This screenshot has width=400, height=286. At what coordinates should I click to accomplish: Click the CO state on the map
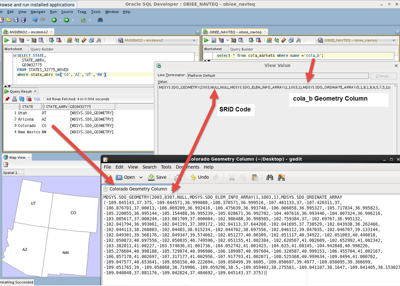(x=73, y=212)
